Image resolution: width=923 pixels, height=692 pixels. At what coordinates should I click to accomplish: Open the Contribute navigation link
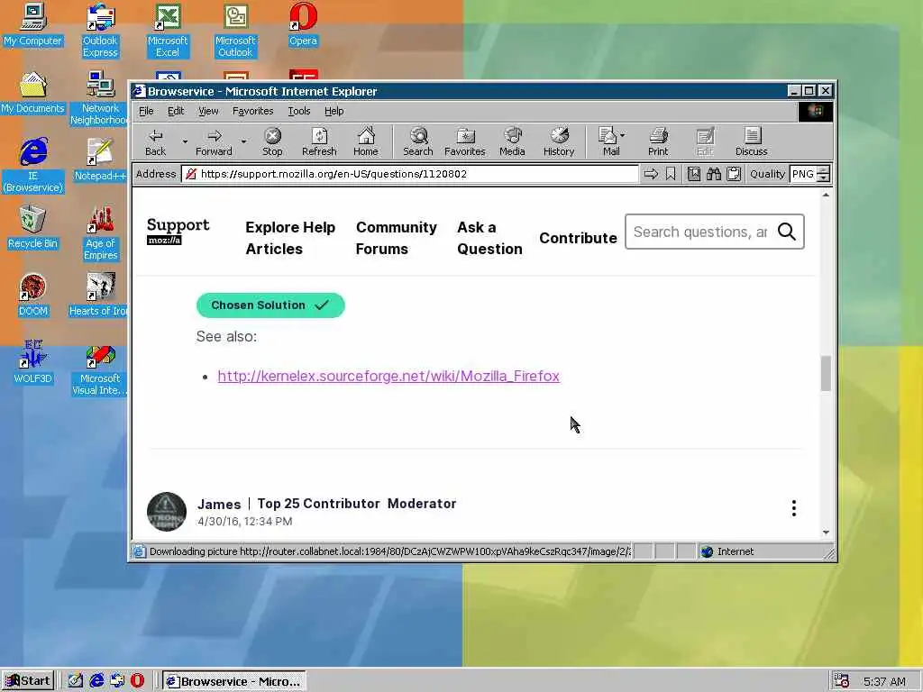tap(578, 238)
